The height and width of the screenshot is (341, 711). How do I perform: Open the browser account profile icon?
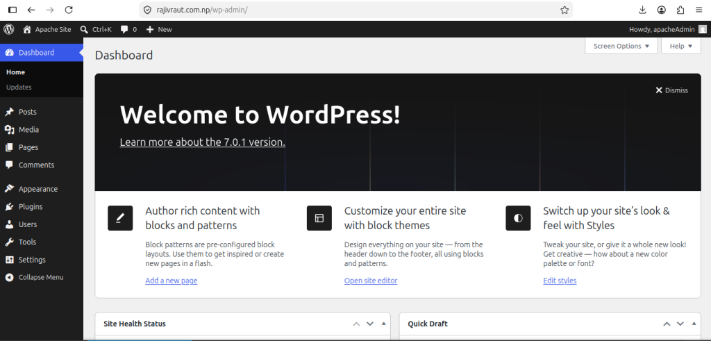662,10
